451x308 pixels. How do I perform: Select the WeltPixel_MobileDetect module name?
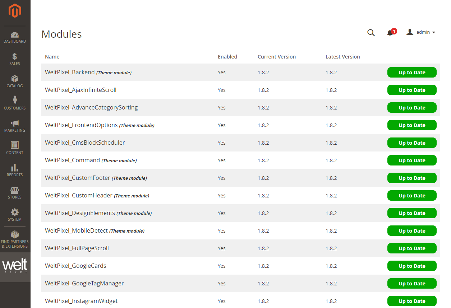[x=76, y=230]
